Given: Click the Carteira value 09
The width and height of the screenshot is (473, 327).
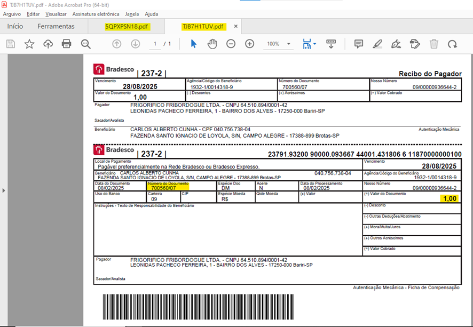Looking at the screenshot, I should (x=154, y=199).
